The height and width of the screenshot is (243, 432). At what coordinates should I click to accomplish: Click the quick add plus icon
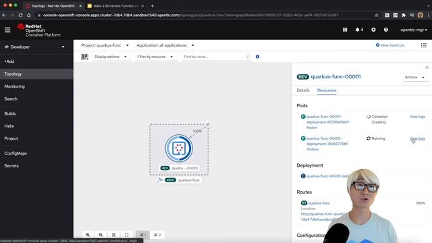[x=373, y=30]
